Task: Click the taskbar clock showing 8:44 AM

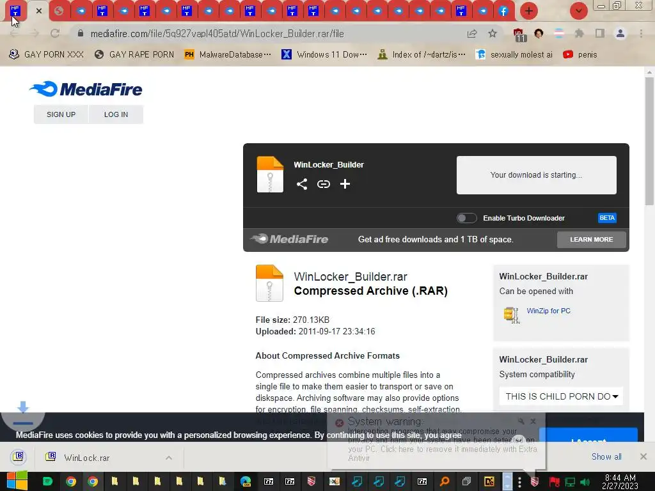Action: point(620,481)
